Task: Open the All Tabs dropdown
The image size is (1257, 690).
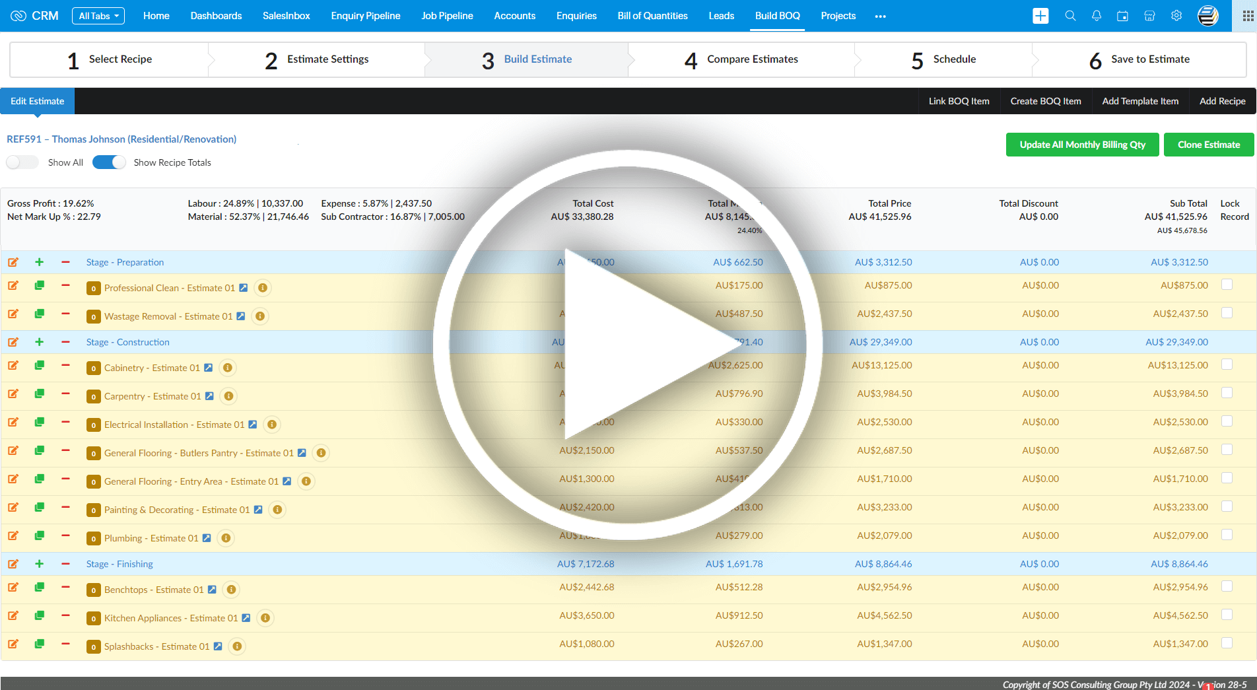Action: (x=98, y=16)
